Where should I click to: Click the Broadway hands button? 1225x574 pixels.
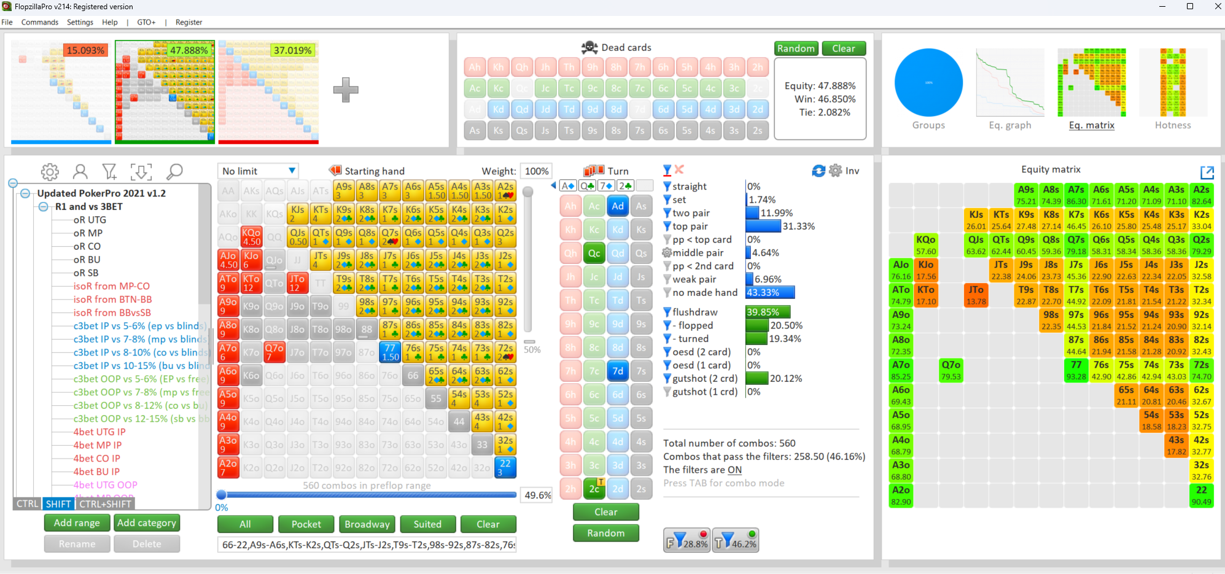pyautogui.click(x=367, y=524)
